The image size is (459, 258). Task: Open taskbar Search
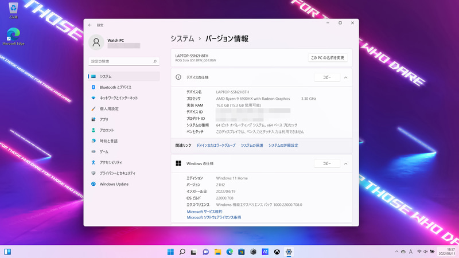coord(182,252)
